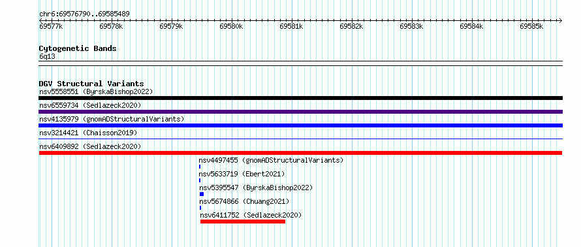Open the nsv5395547 (ByrskaBishop2022) label

[256, 188]
